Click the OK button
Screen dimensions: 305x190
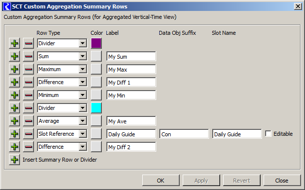click(161, 181)
